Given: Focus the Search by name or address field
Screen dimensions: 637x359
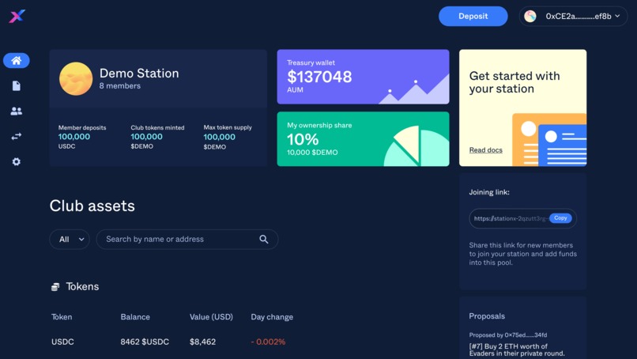Looking at the screenshot, I should tap(187, 240).
